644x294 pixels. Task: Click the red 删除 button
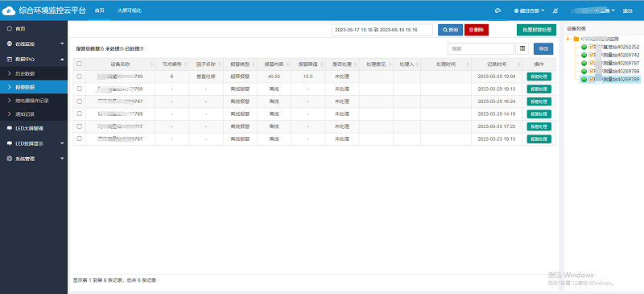coord(477,30)
